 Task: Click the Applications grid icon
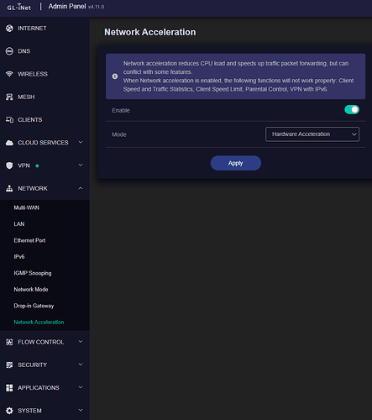click(x=9, y=388)
